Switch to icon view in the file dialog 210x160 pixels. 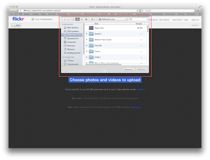(x=73, y=19)
